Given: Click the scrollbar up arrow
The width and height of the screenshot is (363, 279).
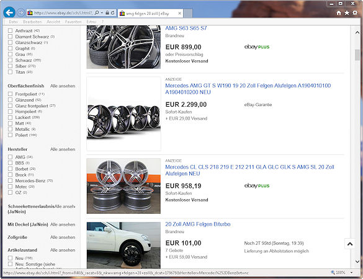Looking at the screenshot, I should [x=357, y=33].
